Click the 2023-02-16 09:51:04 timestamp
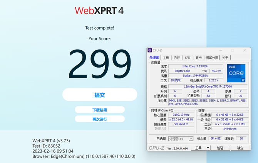Screen dimensions: 258x163 pyautogui.click(x=53, y=151)
